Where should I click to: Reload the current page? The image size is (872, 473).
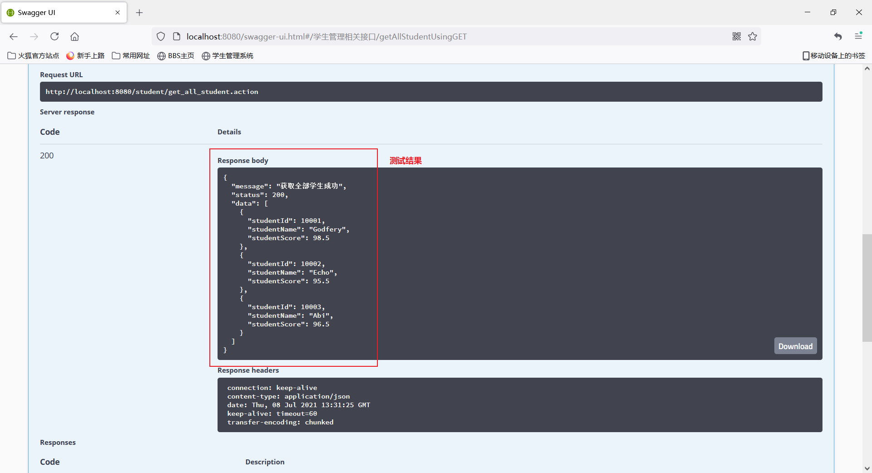click(x=54, y=36)
